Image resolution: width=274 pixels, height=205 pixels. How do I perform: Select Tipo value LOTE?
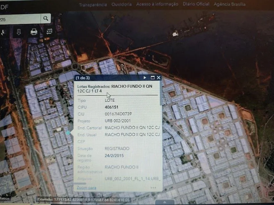pos(110,100)
